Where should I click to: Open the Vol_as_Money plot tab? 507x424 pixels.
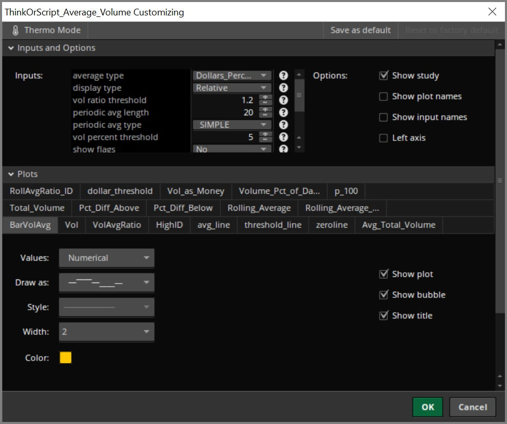[x=196, y=191]
